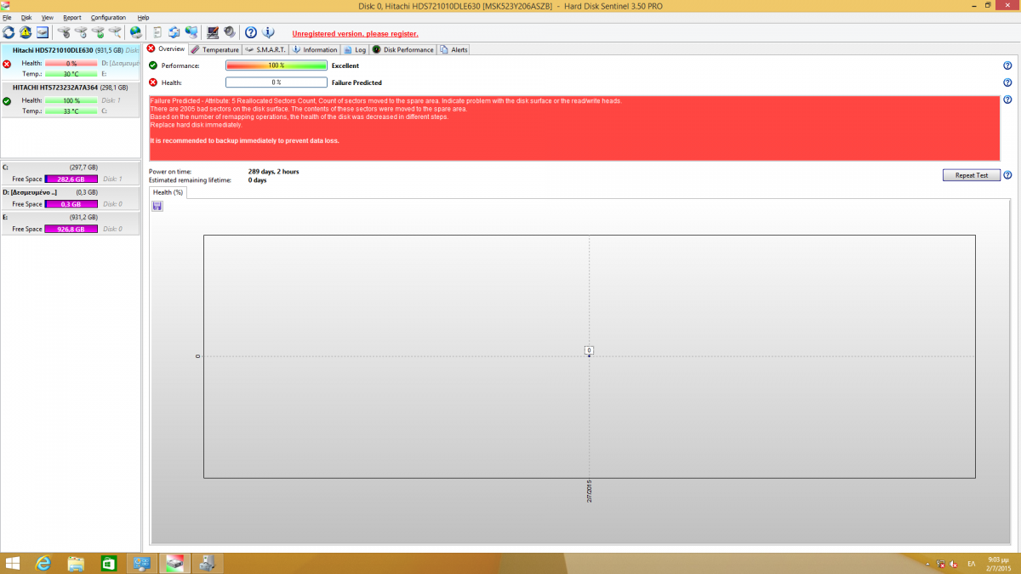Click the red X status icon for Hitachi HDS721010DLE630

pyautogui.click(x=7, y=64)
